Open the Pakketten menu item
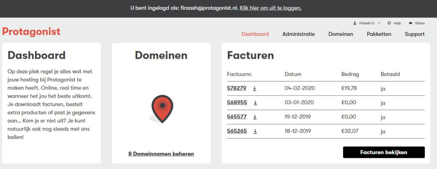The width and height of the screenshot is (437, 169). click(x=379, y=34)
